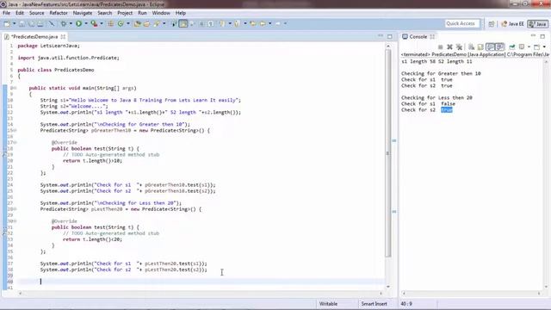The height and width of the screenshot is (310, 551).
Task: Close the Console view tab
Action: tap(432, 36)
